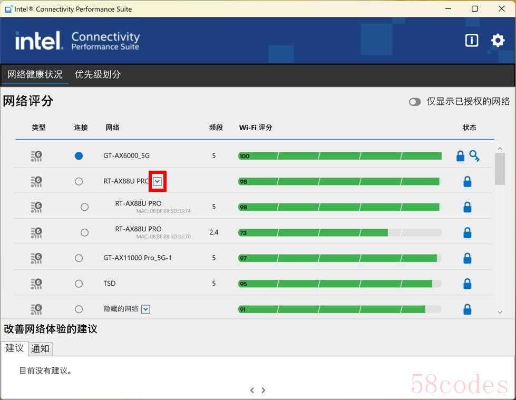This screenshot has width=516, height=400.
Task: Click the key icon for GT-AX6000_5G
Action: click(x=474, y=156)
